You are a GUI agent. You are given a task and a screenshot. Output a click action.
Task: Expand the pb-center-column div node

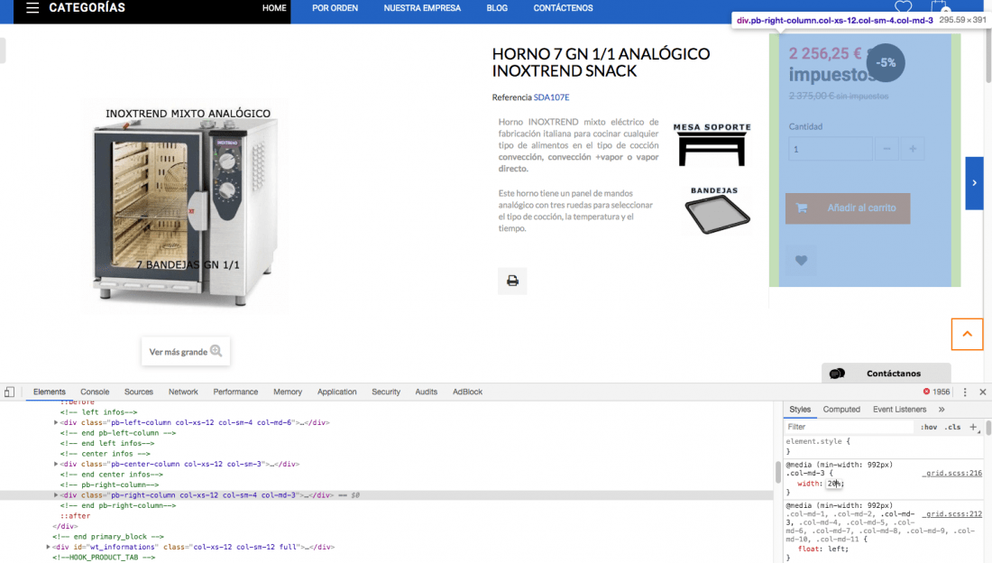pyautogui.click(x=56, y=465)
